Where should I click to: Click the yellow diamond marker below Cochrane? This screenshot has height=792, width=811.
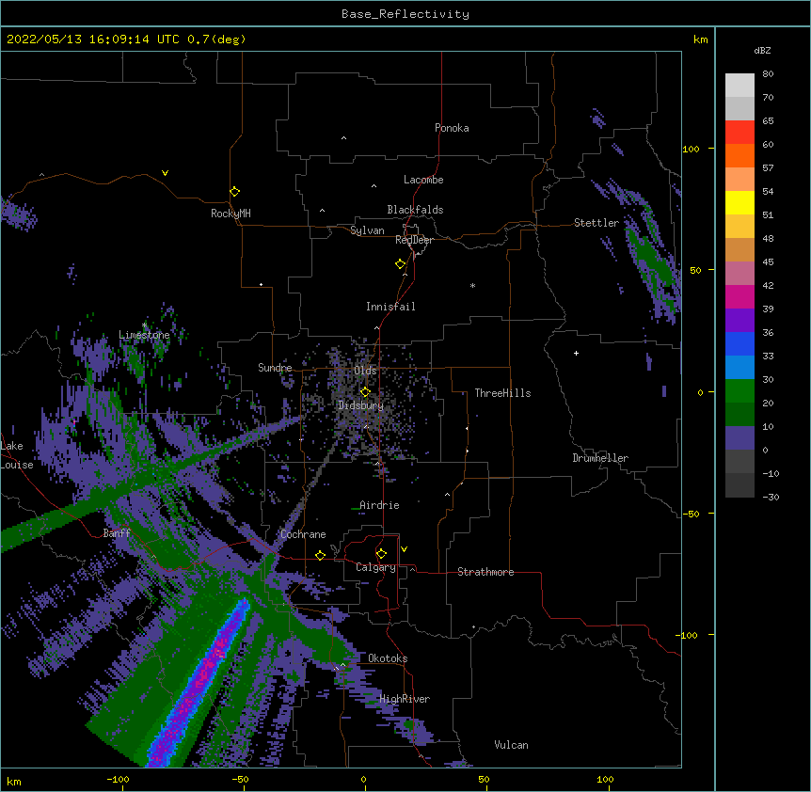point(320,555)
